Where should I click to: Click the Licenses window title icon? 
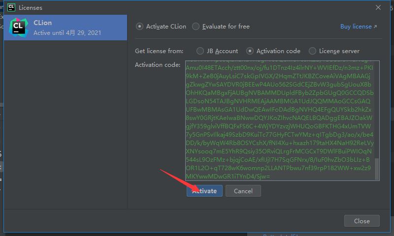pos(11,7)
